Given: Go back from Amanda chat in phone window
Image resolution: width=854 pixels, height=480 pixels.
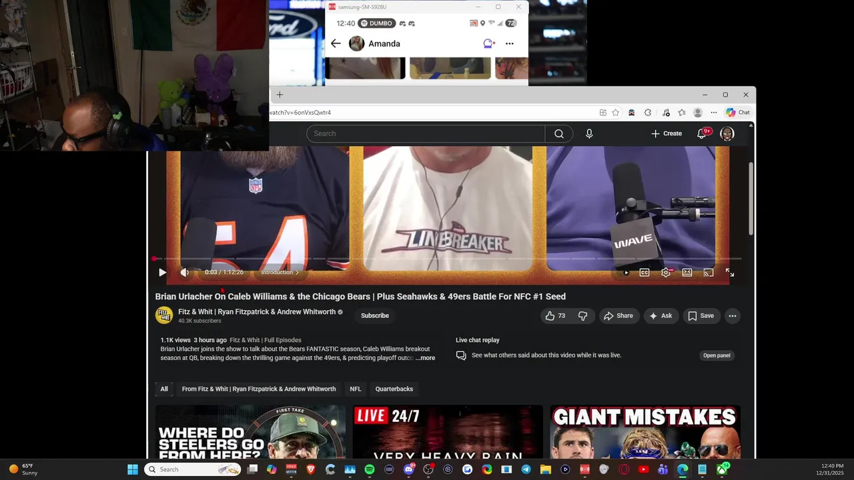Looking at the screenshot, I should pos(336,43).
